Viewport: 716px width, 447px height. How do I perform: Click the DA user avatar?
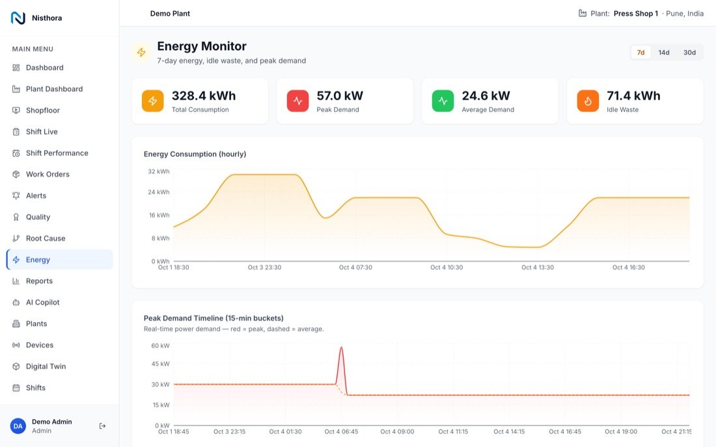point(18,426)
